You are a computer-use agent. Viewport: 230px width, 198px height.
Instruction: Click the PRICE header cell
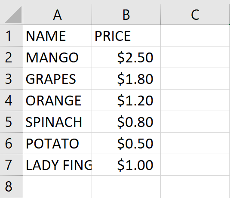coord(126,36)
